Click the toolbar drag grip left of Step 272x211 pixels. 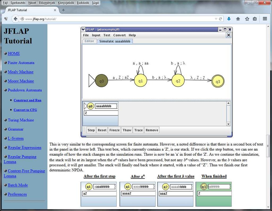[84, 130]
